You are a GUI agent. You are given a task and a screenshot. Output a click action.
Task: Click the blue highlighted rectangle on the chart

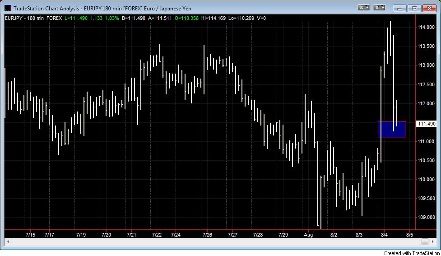coord(392,130)
